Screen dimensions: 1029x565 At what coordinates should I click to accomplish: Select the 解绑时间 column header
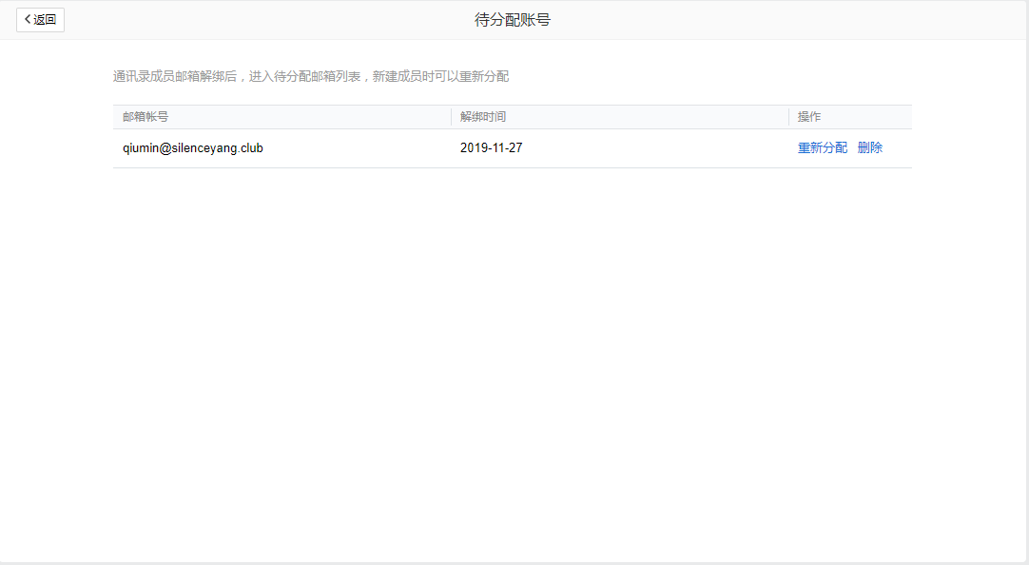pyautogui.click(x=483, y=117)
